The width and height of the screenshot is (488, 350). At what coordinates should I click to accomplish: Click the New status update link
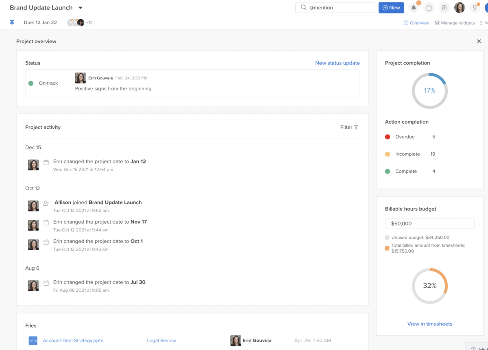coord(338,63)
